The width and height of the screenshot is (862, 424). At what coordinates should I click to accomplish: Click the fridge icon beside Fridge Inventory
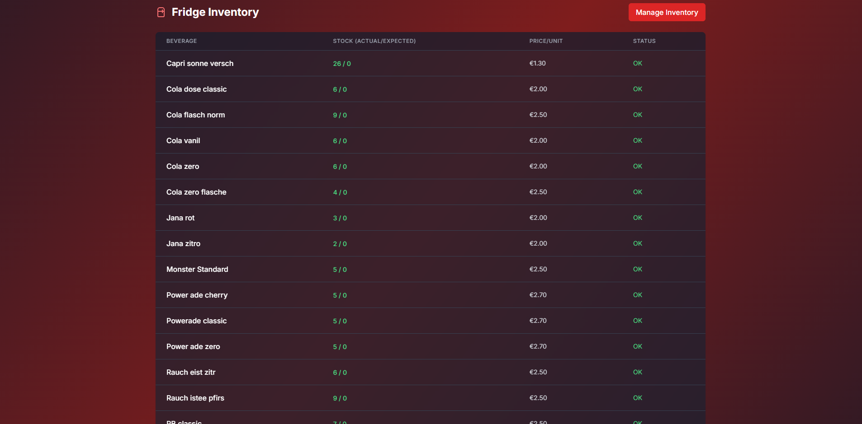pos(161,12)
